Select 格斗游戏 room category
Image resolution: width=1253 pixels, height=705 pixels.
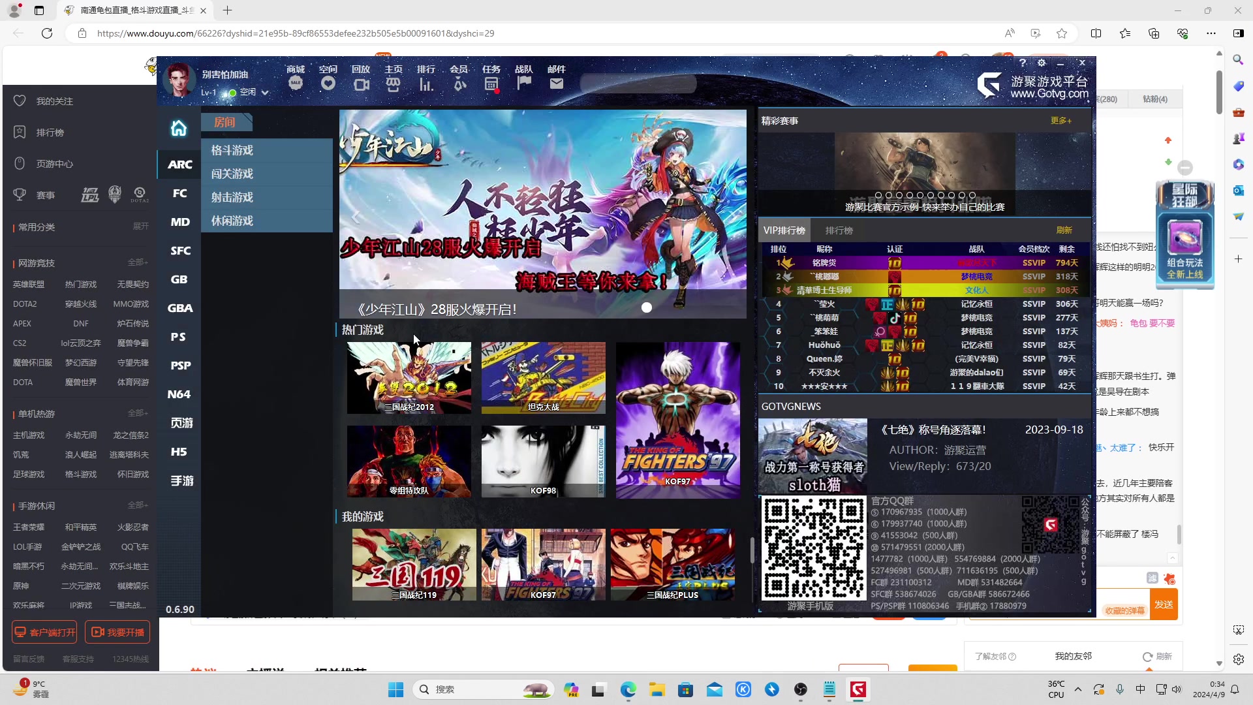pyautogui.click(x=267, y=150)
